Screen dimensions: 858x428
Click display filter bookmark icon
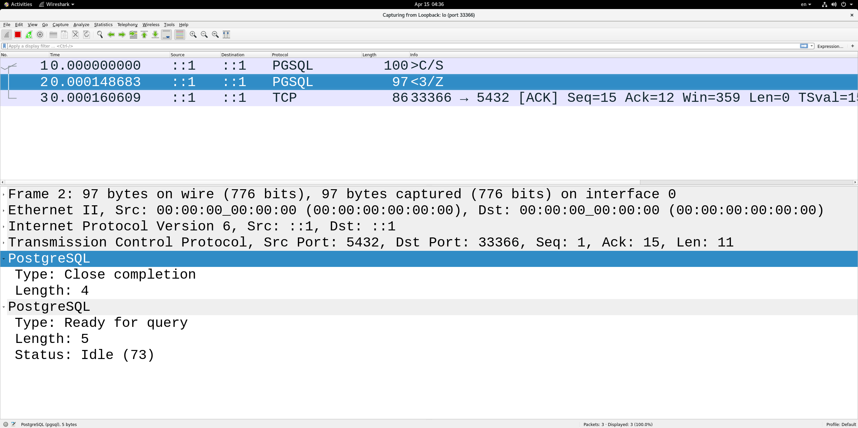point(4,46)
